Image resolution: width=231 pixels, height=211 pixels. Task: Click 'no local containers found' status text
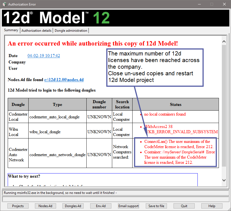tap(165, 114)
